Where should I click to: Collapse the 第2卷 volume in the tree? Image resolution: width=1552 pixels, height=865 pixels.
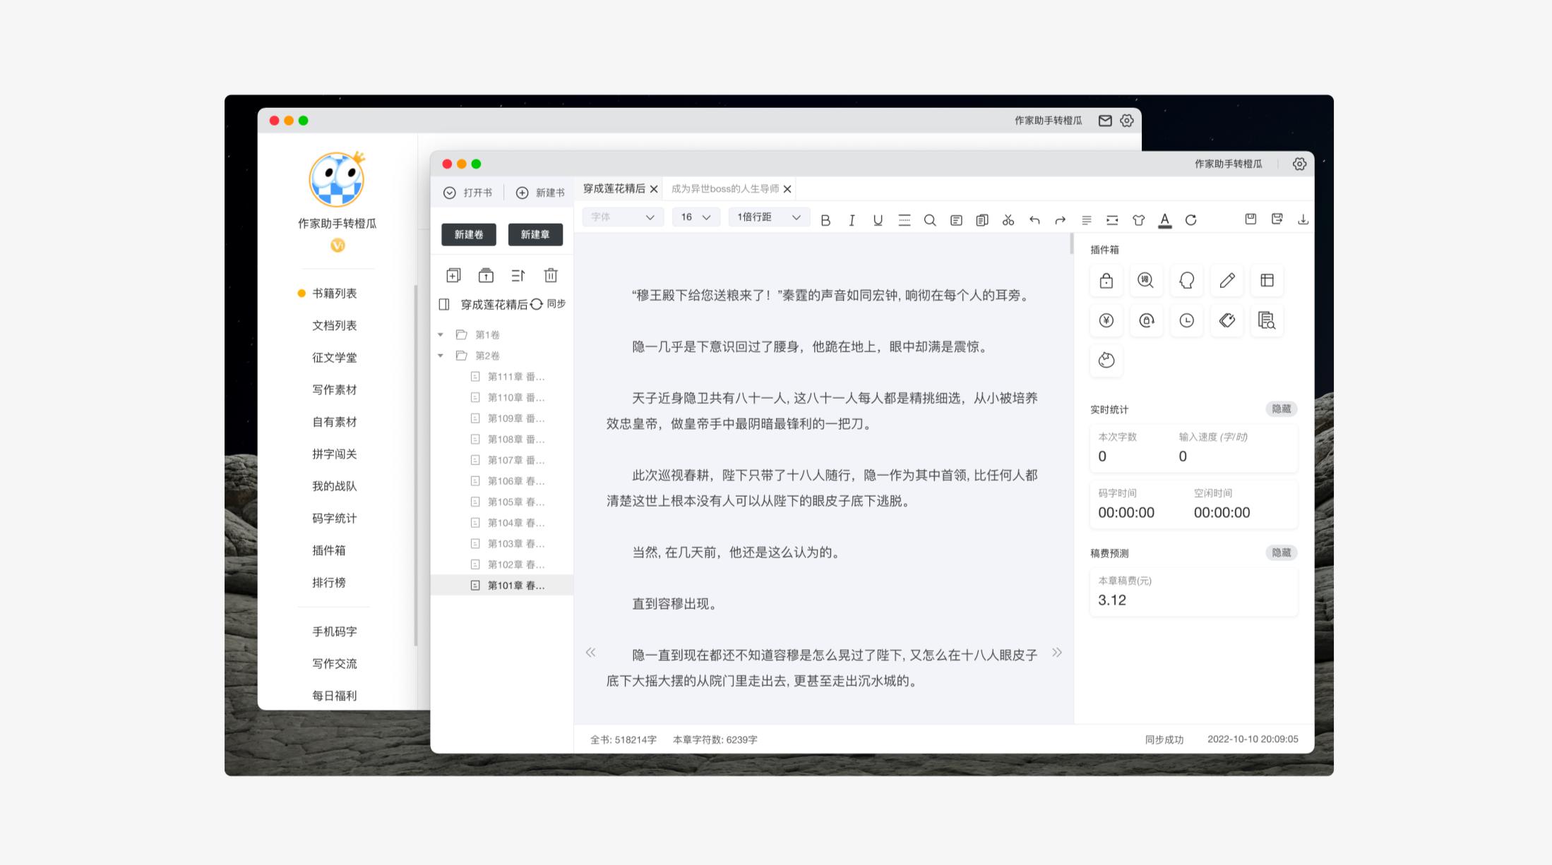(441, 356)
